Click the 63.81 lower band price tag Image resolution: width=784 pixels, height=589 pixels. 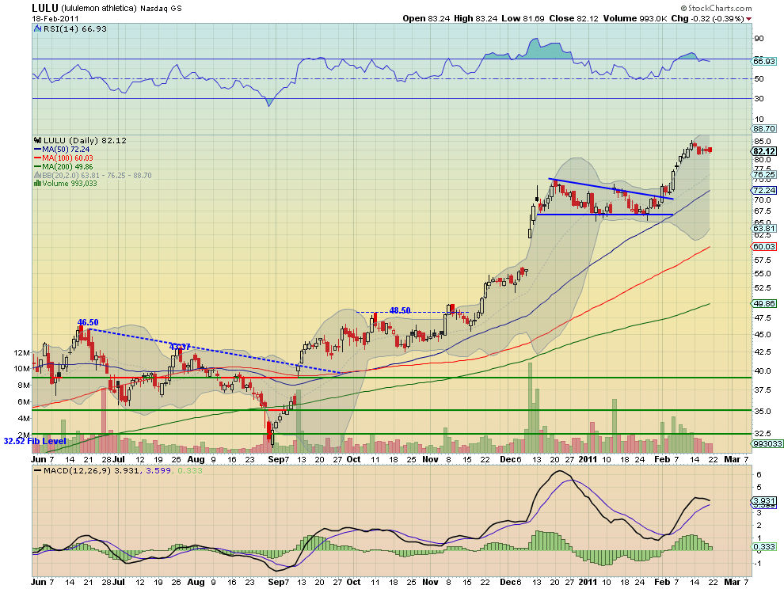click(764, 229)
